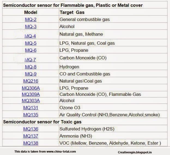Select the MQ-6 link
The width and height of the screenshot is (170, 155).
31,50
